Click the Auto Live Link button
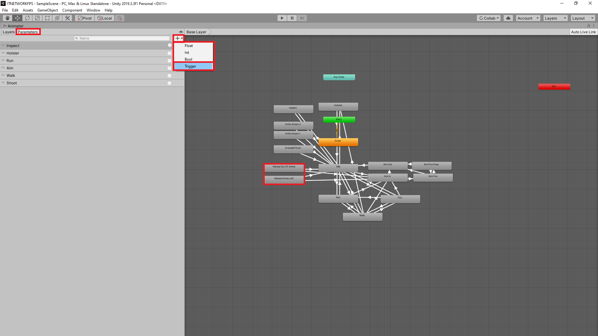This screenshot has height=336, width=598. pos(584,32)
